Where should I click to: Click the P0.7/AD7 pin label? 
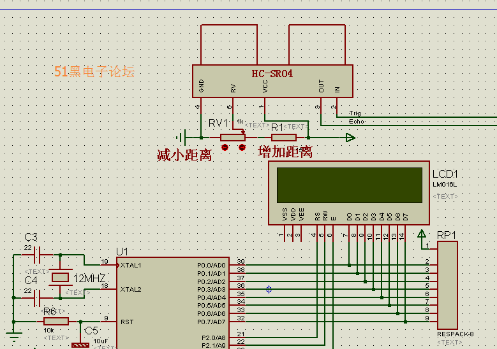click(x=211, y=322)
